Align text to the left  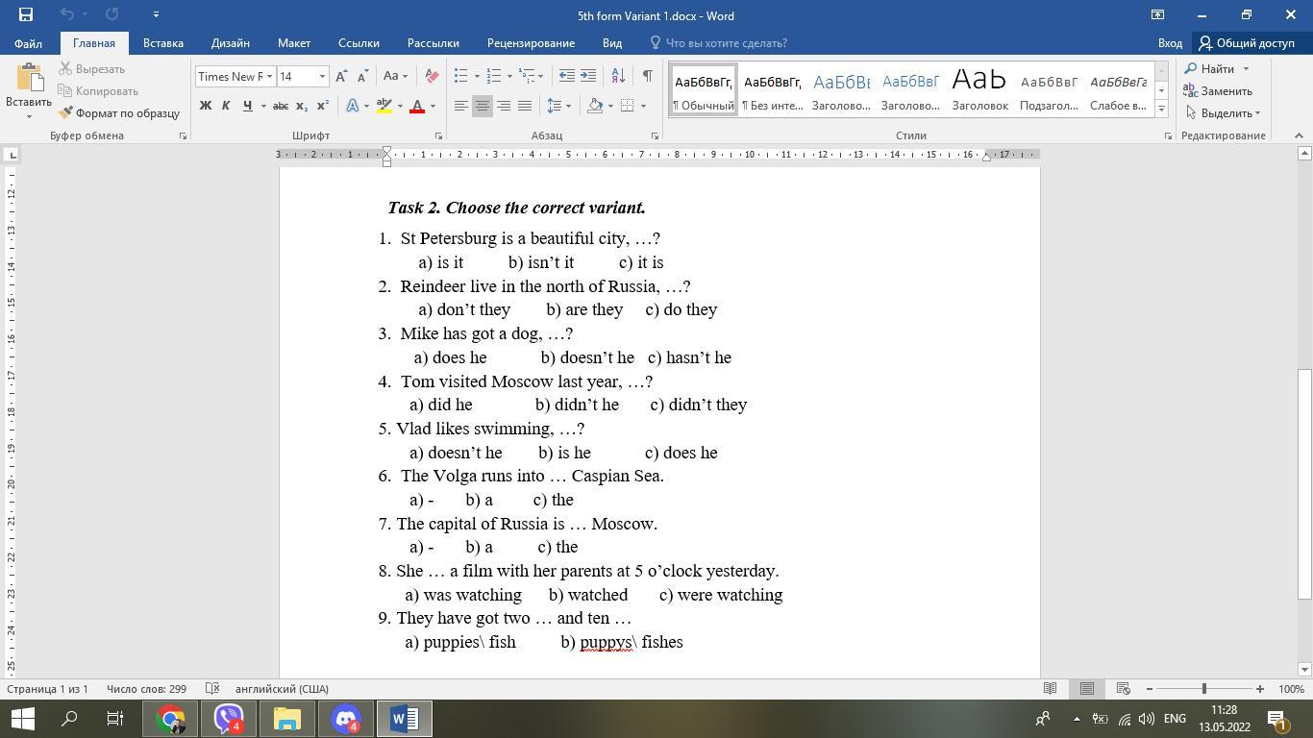[461, 106]
